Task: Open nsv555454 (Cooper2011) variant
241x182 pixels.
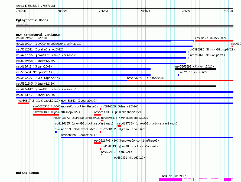Action: (x=34, y=72)
